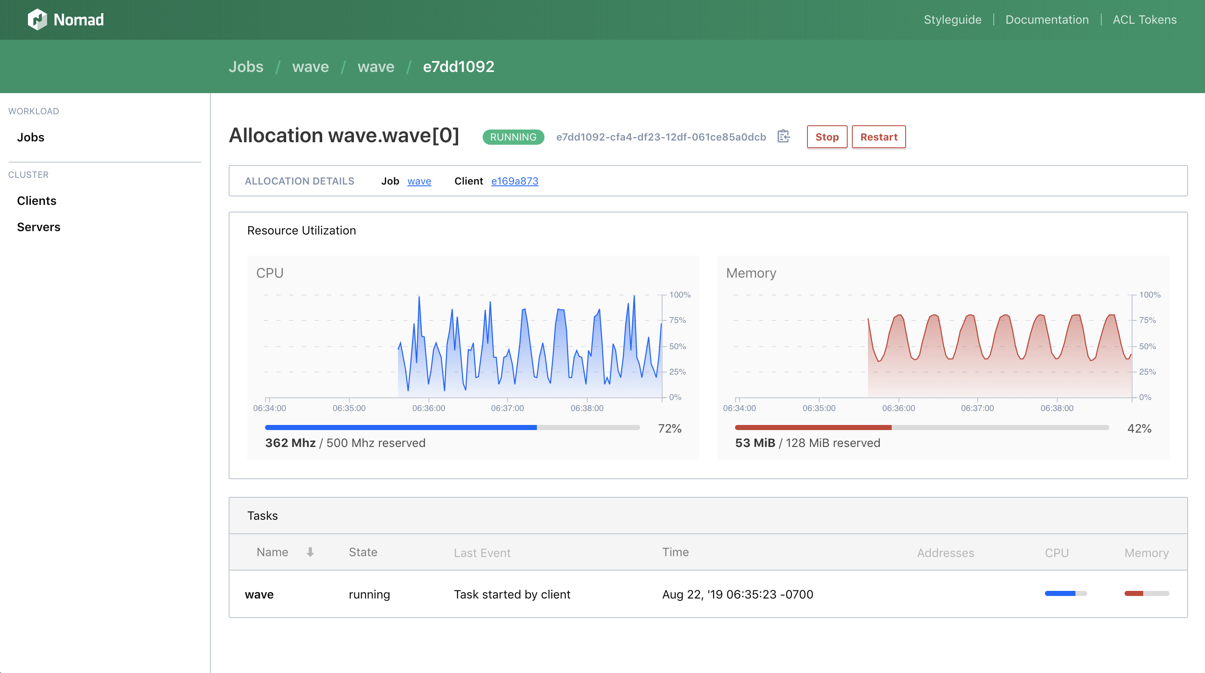Click the CPU usage progress bar
The width and height of the screenshot is (1205, 673).
click(x=452, y=428)
